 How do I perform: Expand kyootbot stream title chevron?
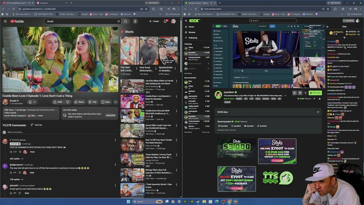(286, 96)
